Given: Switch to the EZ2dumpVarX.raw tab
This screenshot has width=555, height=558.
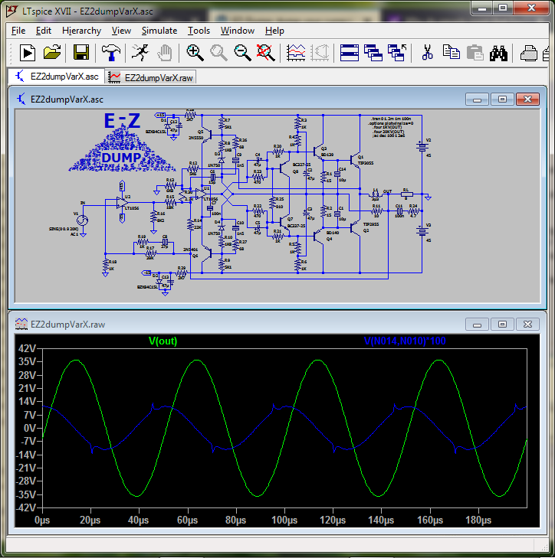Looking at the screenshot, I should coord(151,77).
